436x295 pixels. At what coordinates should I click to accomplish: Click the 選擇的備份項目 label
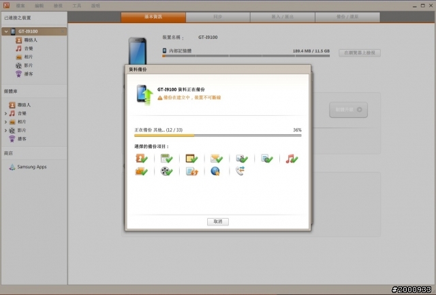pyautogui.click(x=152, y=146)
